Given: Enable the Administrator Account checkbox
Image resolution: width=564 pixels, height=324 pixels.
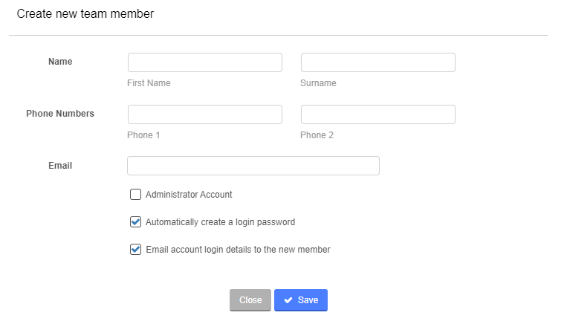Looking at the screenshot, I should tap(135, 195).
